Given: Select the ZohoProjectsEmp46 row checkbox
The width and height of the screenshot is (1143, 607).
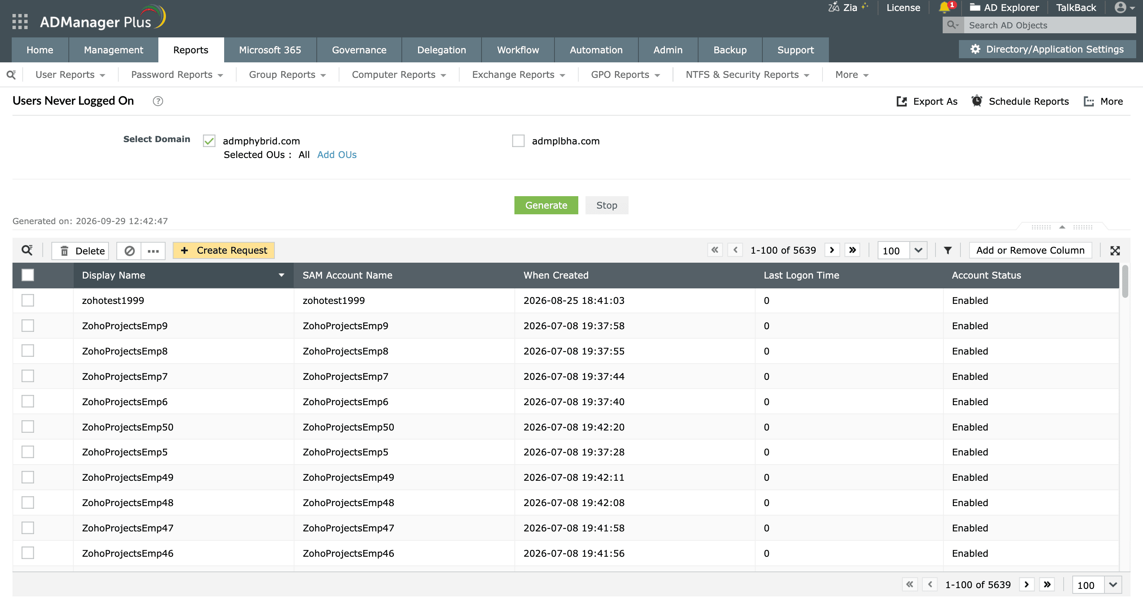Looking at the screenshot, I should (x=28, y=553).
